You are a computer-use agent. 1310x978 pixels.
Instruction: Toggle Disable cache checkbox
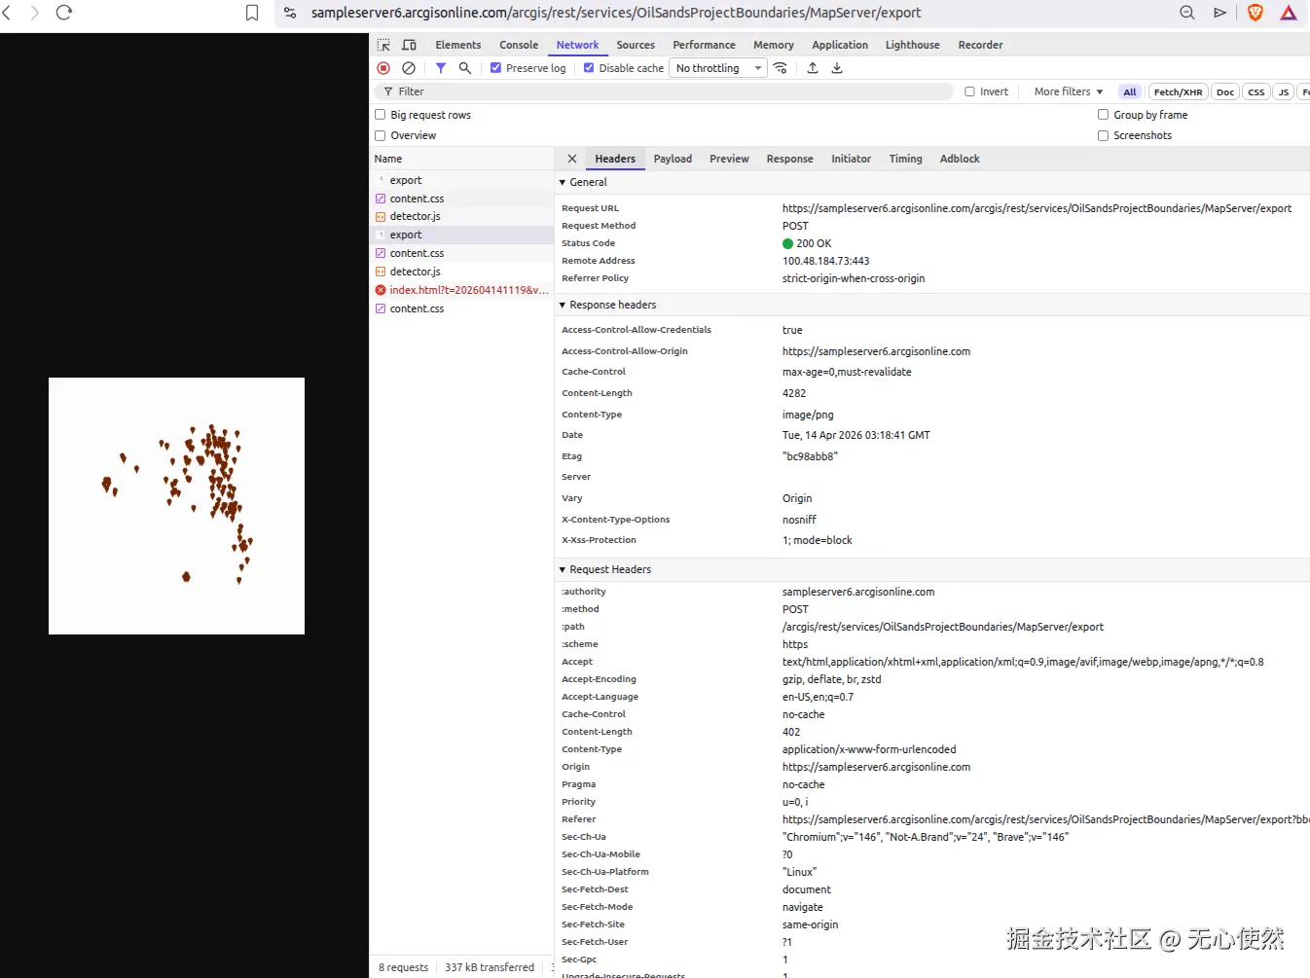coord(589,68)
